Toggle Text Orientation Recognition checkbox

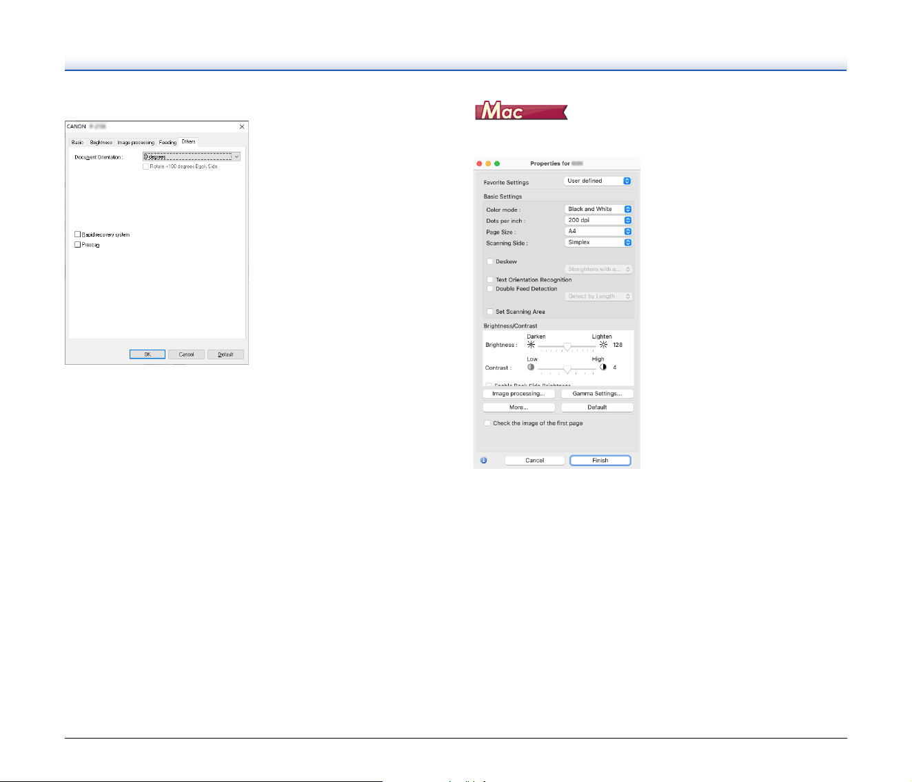pyautogui.click(x=490, y=279)
